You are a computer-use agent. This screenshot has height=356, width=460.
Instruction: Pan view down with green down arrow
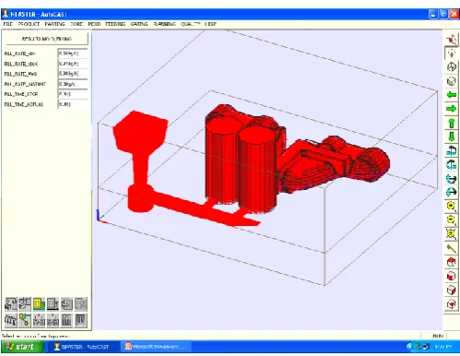(x=452, y=136)
